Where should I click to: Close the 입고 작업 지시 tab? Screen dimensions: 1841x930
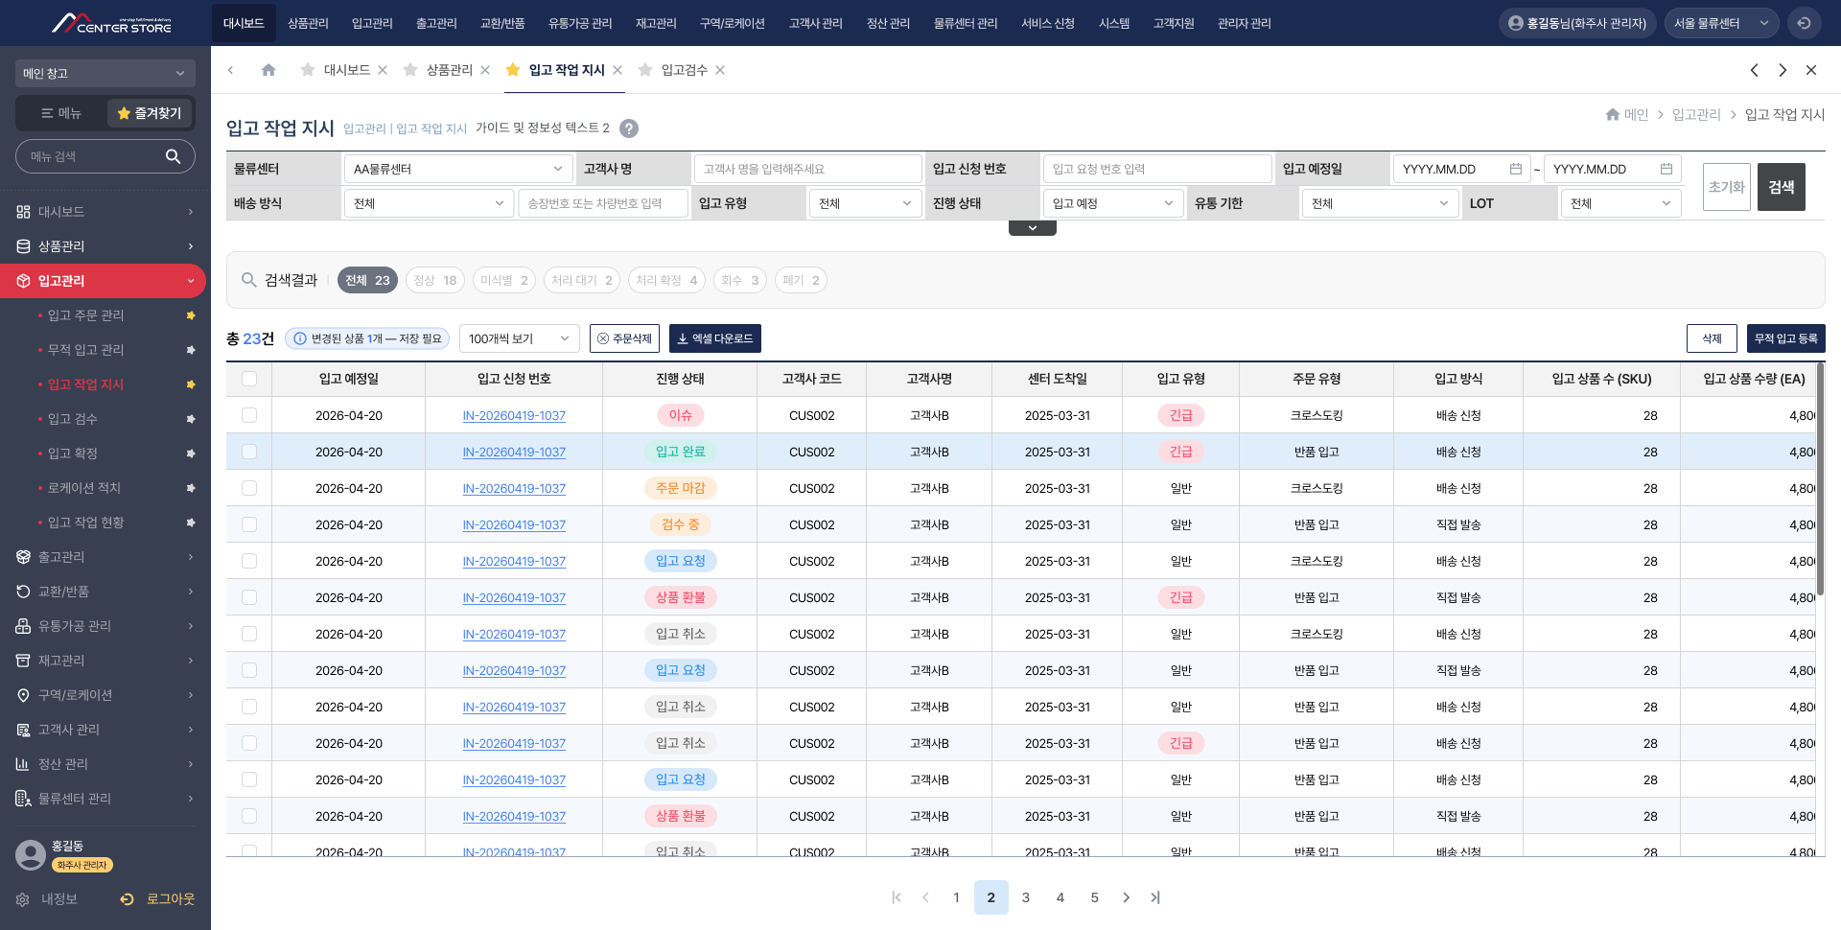pos(618,70)
